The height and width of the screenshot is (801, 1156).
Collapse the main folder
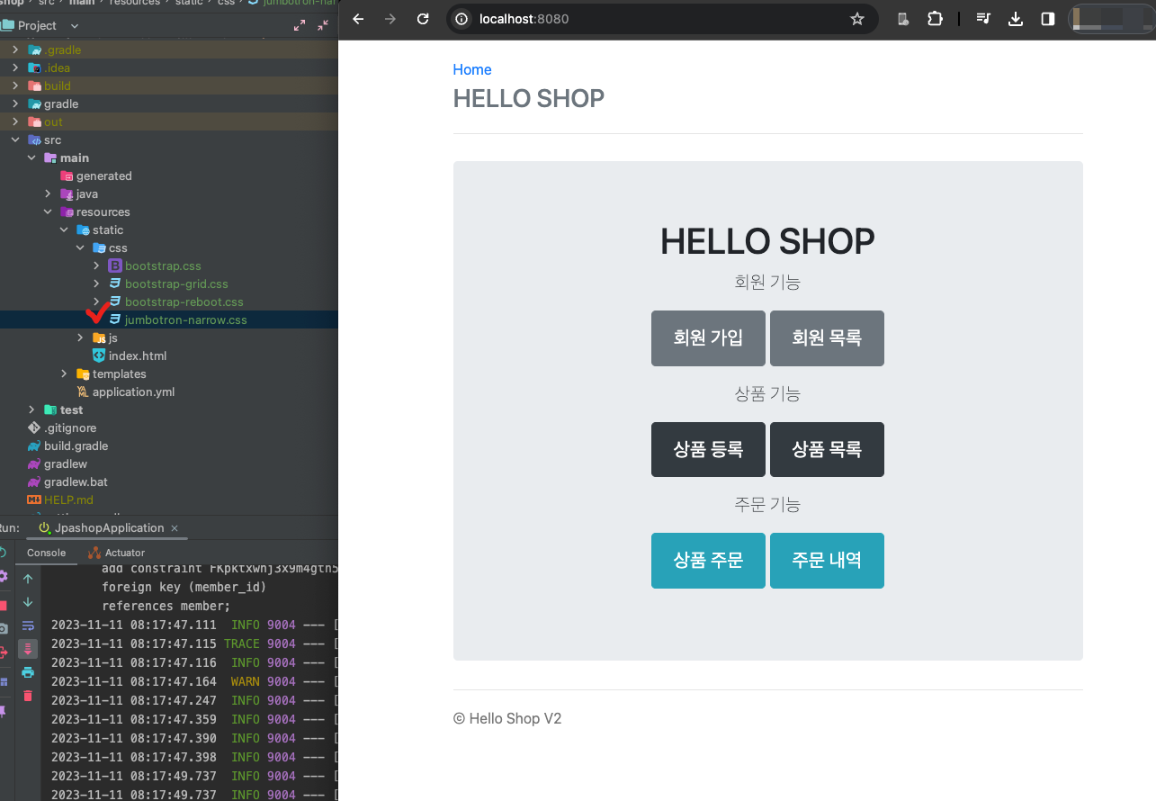pos(31,157)
